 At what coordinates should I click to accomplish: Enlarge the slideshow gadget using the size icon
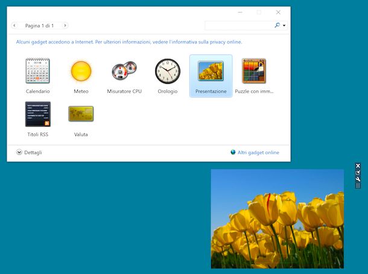click(358, 173)
